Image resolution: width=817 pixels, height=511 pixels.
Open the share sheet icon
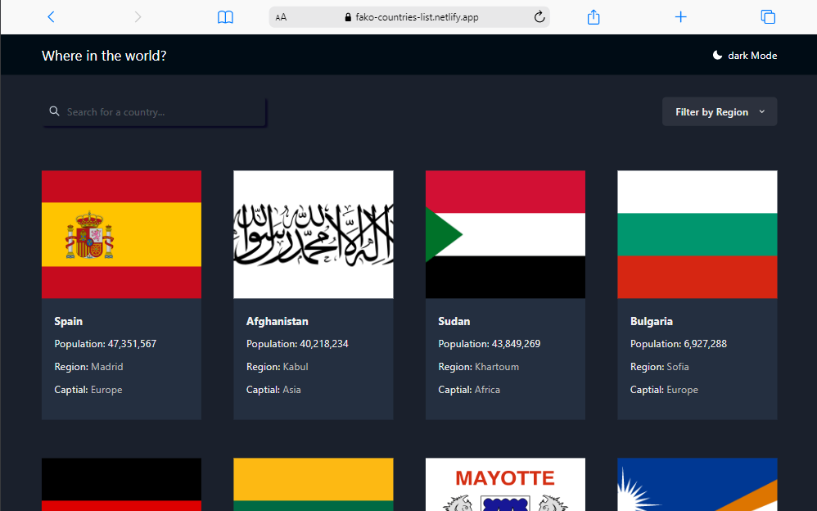(594, 16)
